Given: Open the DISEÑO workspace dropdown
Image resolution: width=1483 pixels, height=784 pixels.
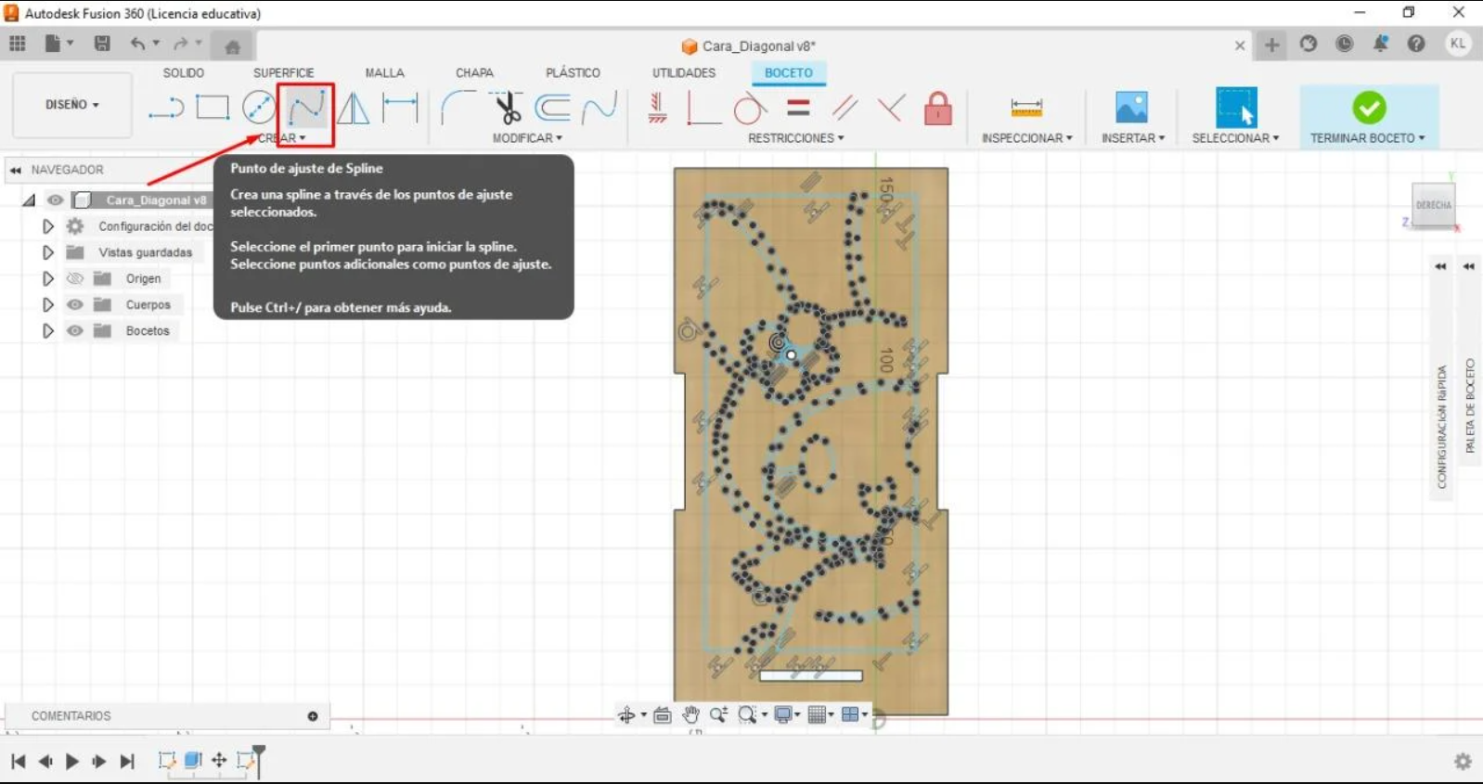Looking at the screenshot, I should pyautogui.click(x=72, y=105).
